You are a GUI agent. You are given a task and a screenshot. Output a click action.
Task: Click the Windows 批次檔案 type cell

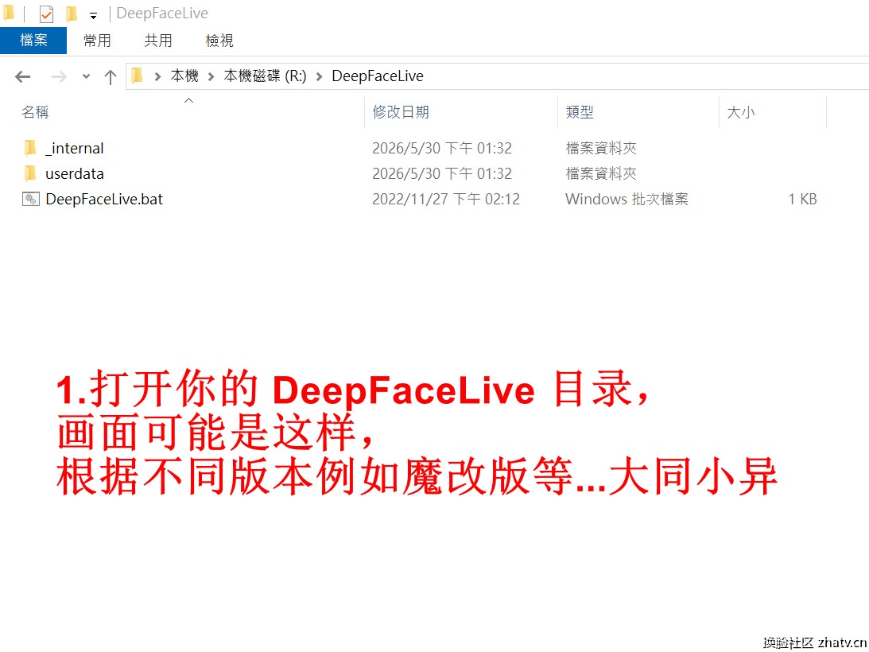[x=627, y=199]
